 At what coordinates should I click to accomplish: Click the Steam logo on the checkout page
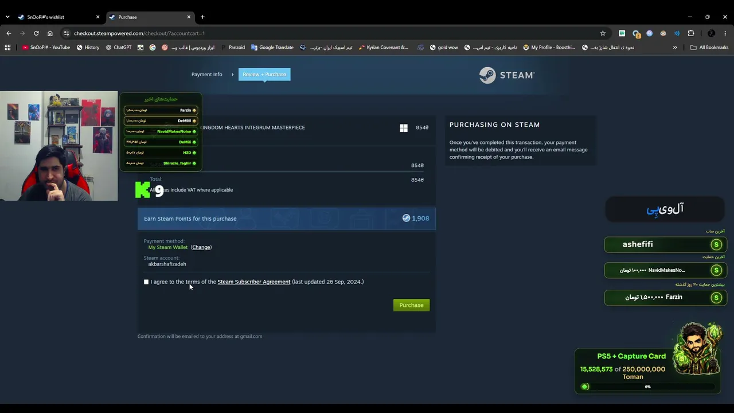pos(507,75)
